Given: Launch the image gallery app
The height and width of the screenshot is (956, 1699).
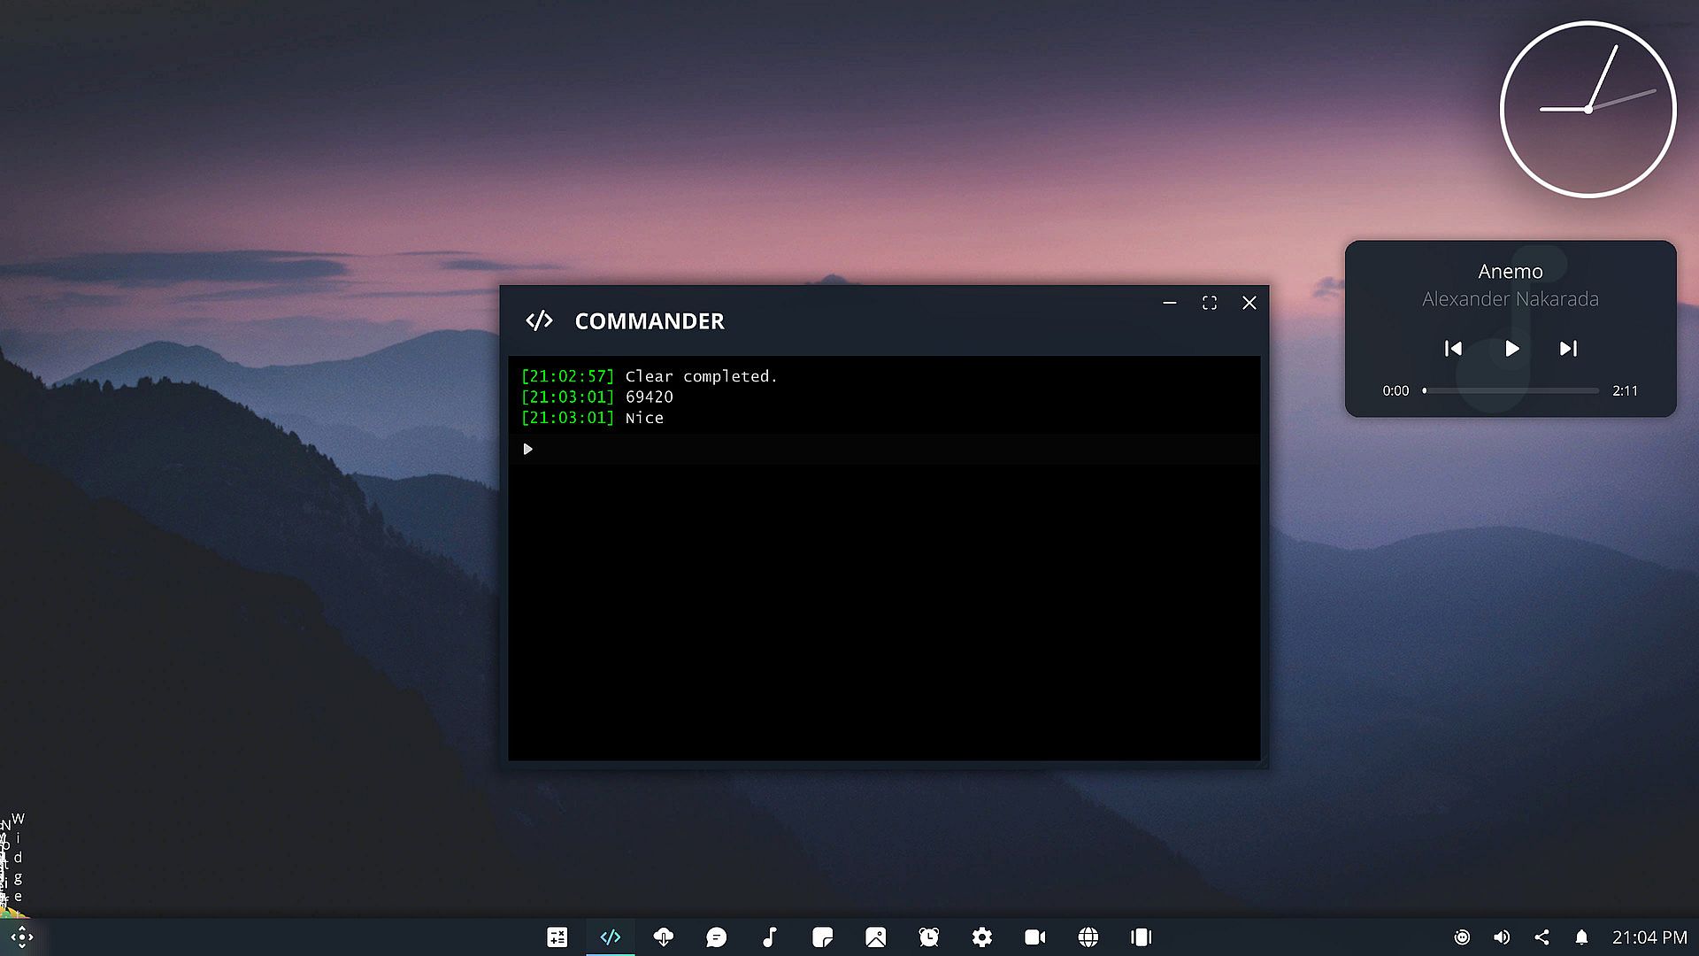Looking at the screenshot, I should [876, 937].
